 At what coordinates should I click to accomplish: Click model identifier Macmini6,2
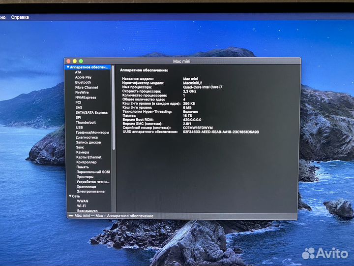[x=193, y=83]
